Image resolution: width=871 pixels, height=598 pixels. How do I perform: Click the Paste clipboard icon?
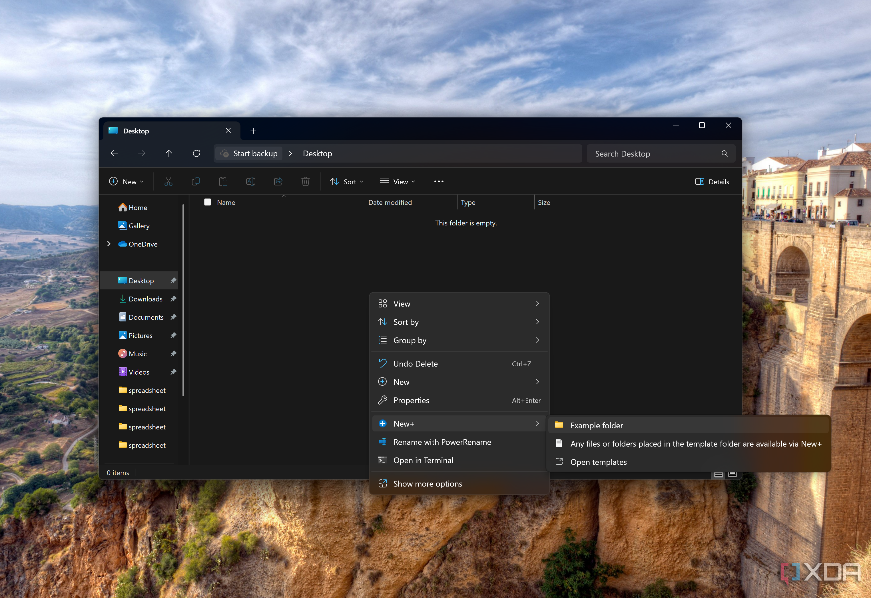tap(223, 182)
